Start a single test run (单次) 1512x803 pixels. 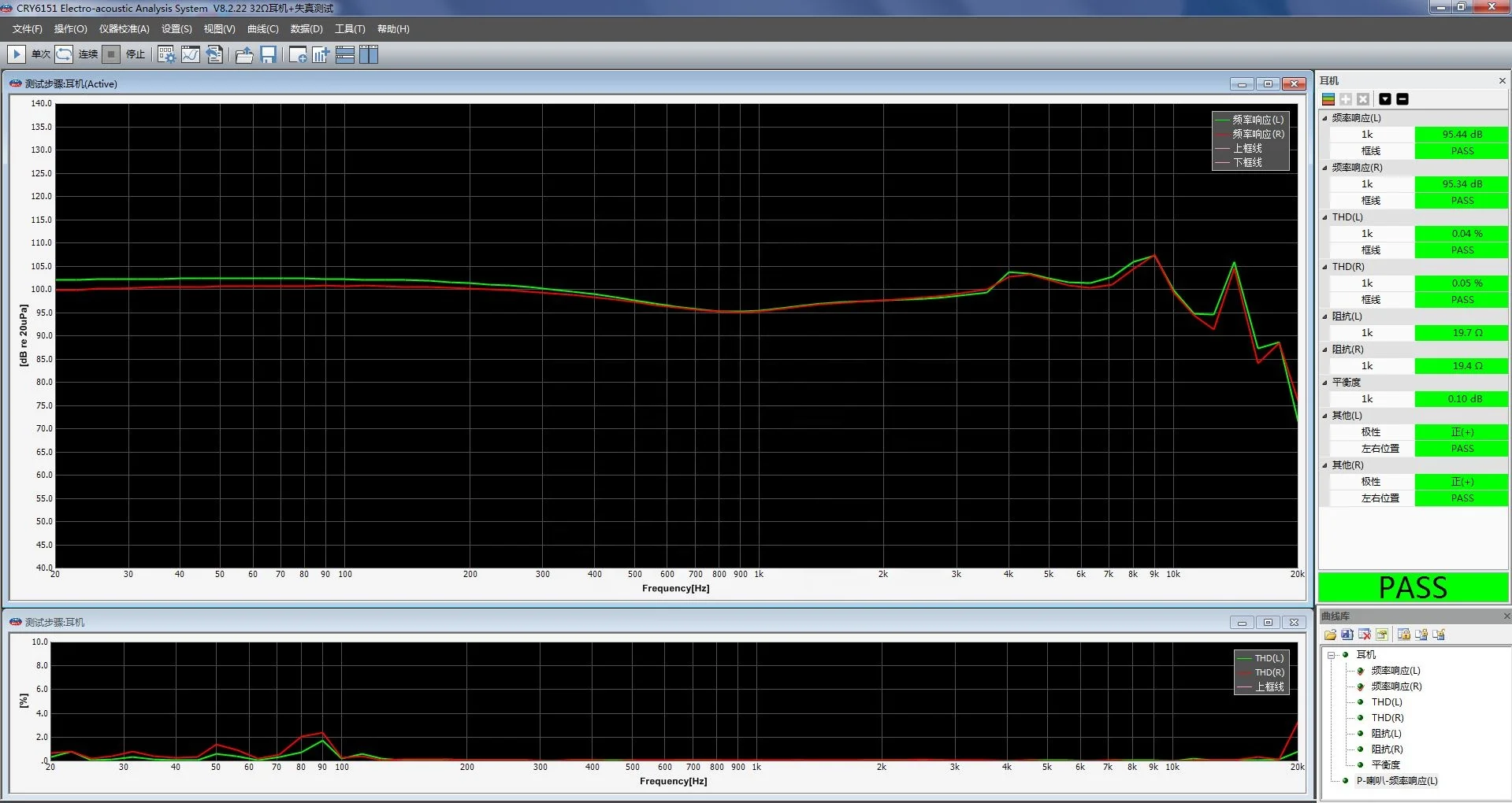[16, 54]
